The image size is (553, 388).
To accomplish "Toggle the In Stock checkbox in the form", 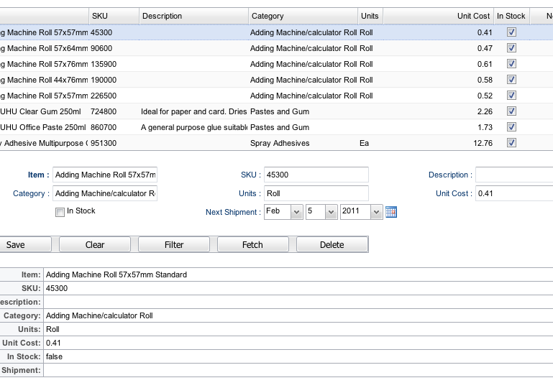I will click(60, 212).
